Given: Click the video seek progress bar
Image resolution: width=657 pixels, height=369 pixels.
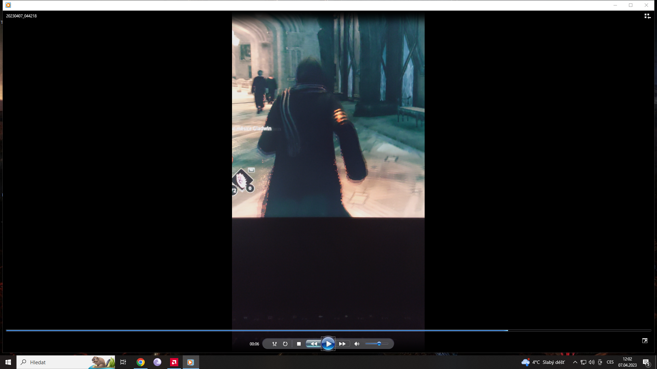Looking at the screenshot, I should [328, 330].
